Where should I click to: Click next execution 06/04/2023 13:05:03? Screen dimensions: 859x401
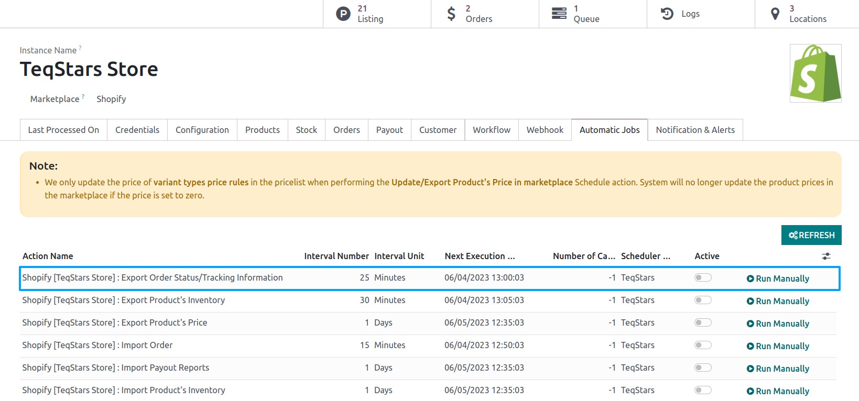tap(484, 300)
